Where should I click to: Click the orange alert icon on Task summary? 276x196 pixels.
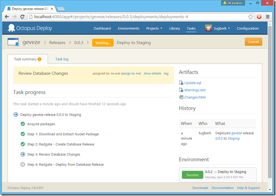coord(39,59)
